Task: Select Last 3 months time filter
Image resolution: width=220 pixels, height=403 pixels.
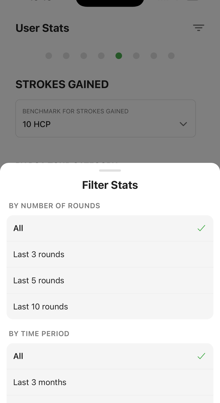Action: click(110, 382)
